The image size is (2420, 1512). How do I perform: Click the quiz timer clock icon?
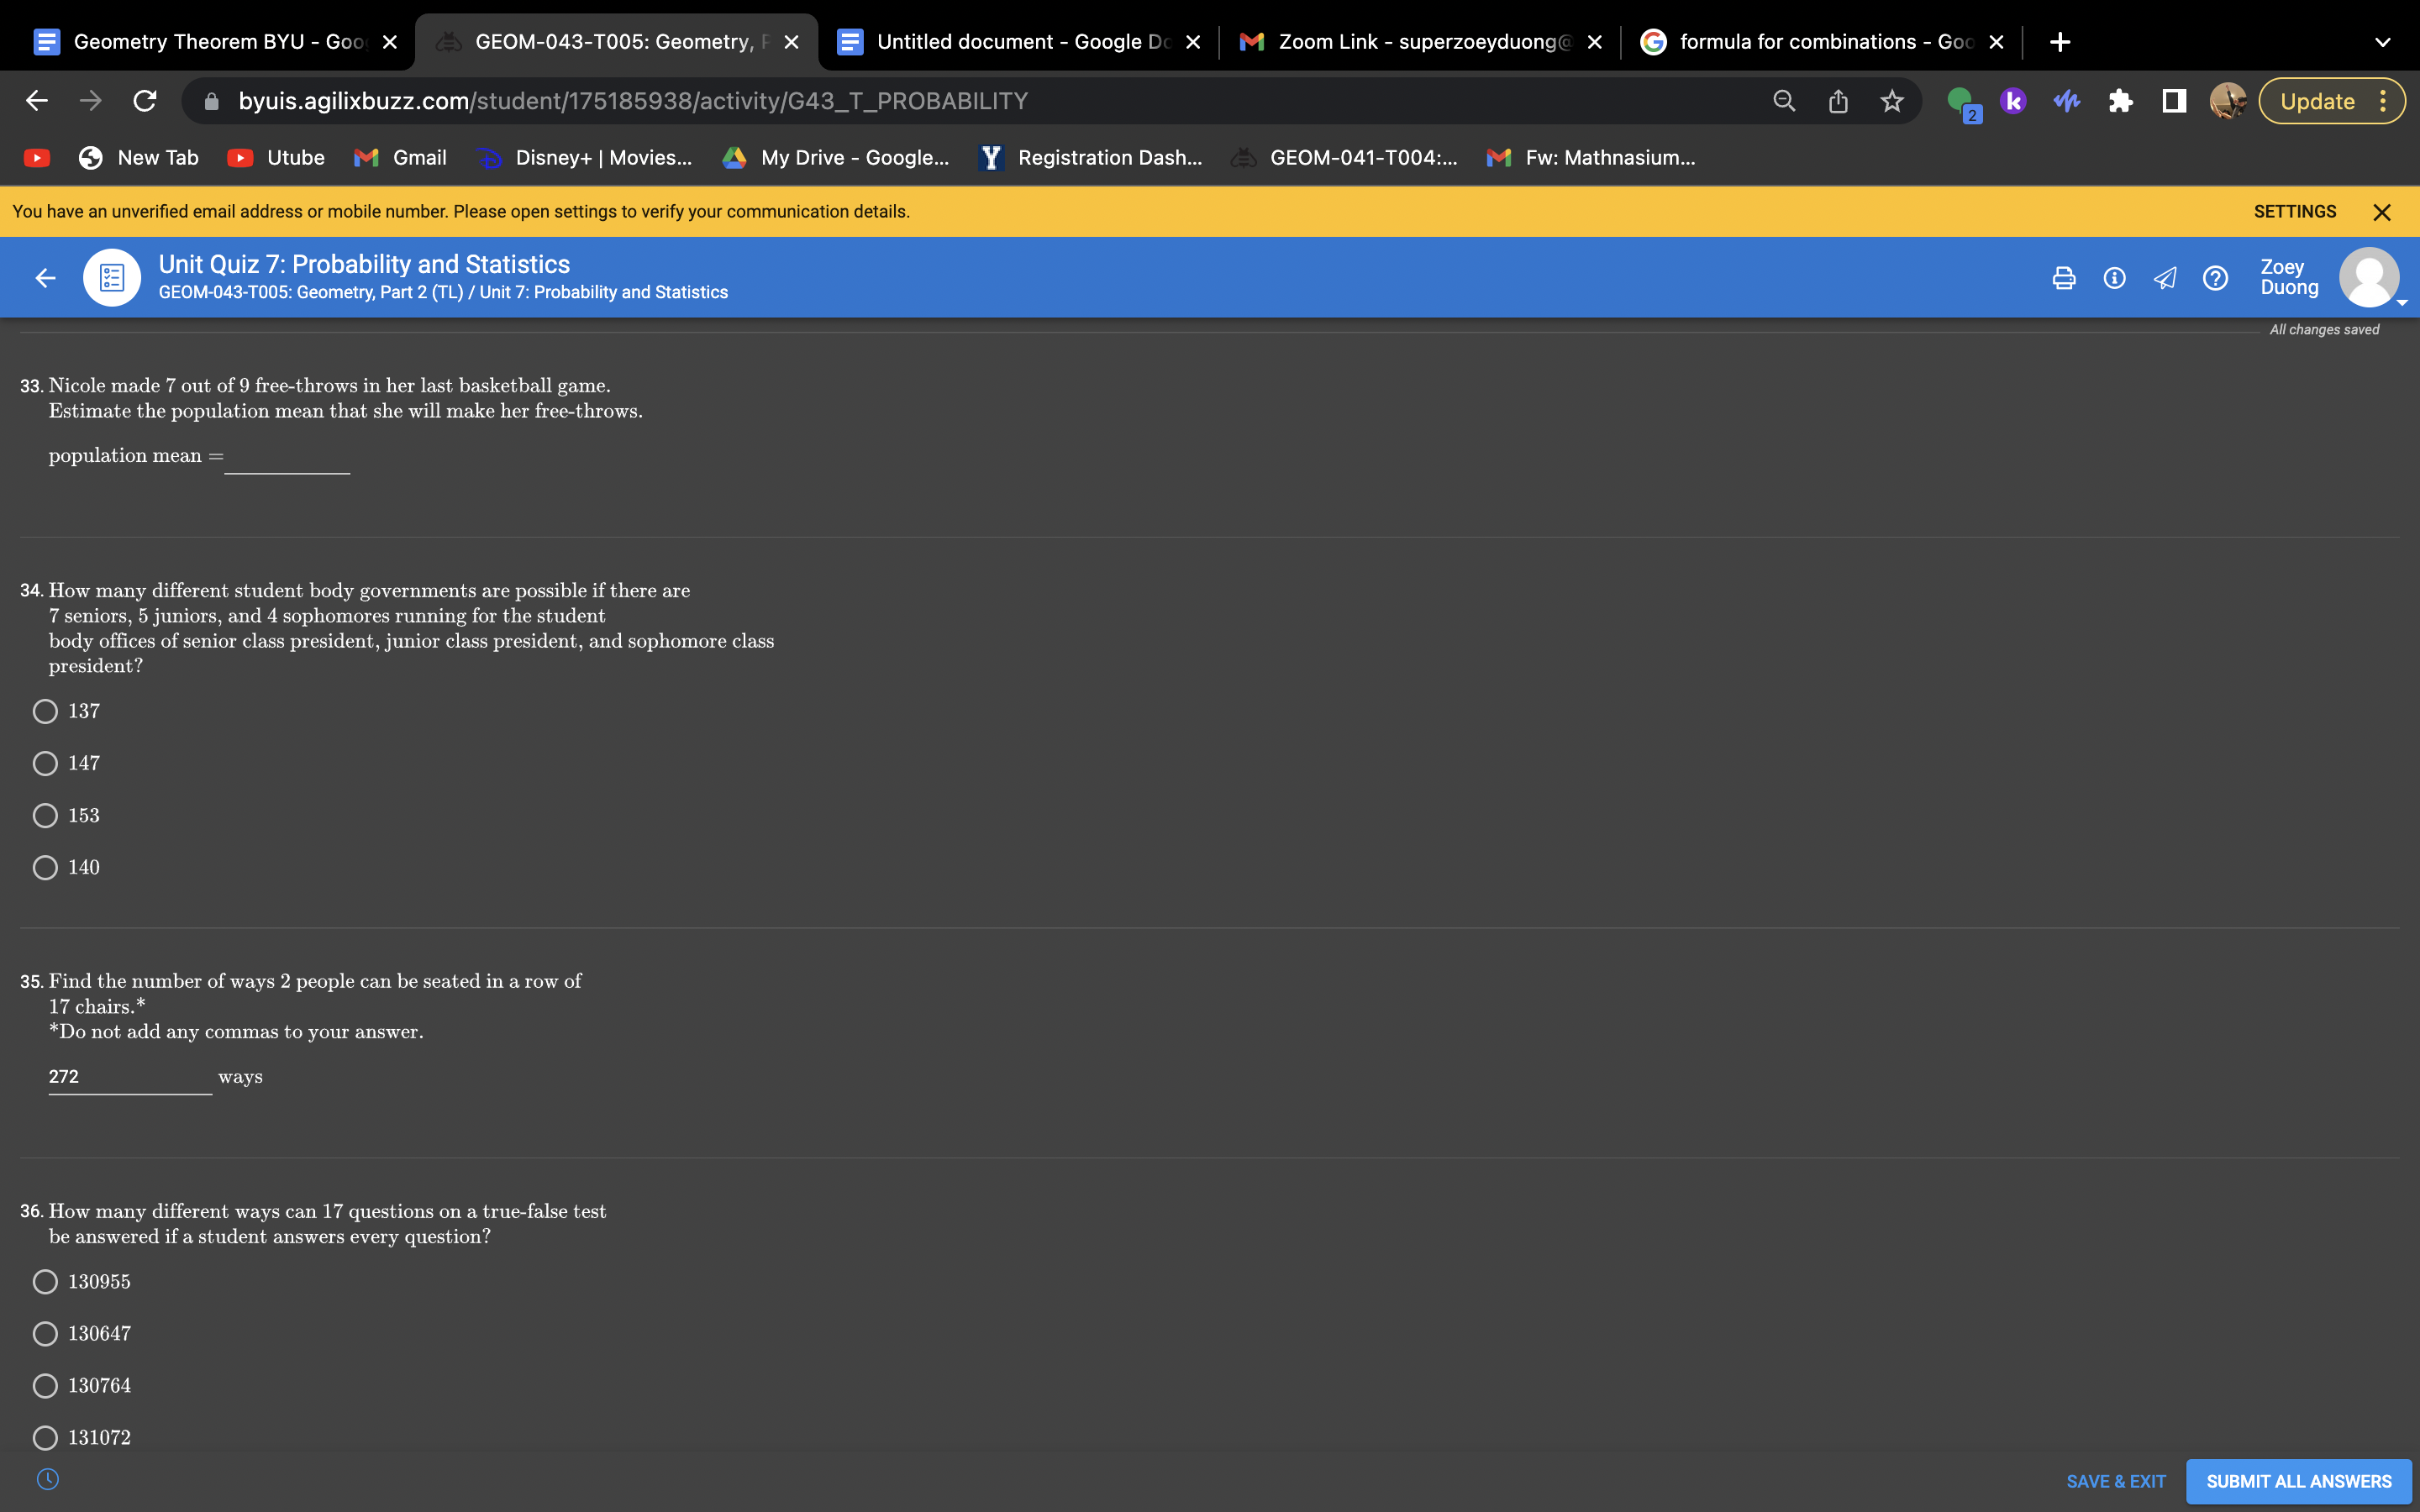coord(47,1479)
